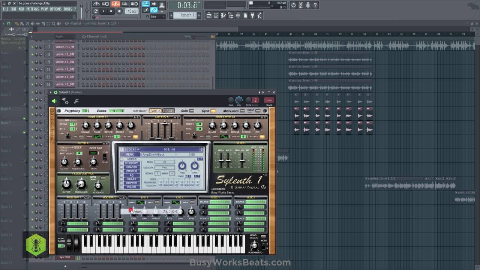Open the OPTIONS menu

(55, 9)
